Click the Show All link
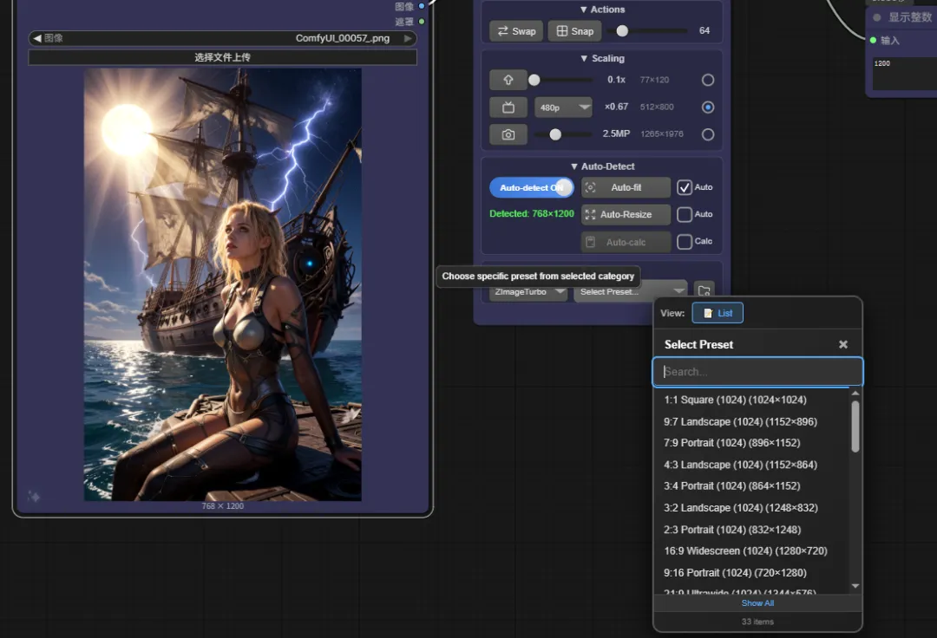Viewport: 937px width, 638px height. click(757, 603)
